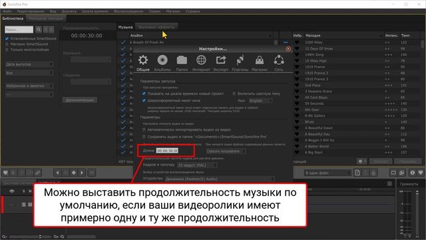Open the Папки (Folders) settings section
This screenshot has width=426, height=240.
182,63
